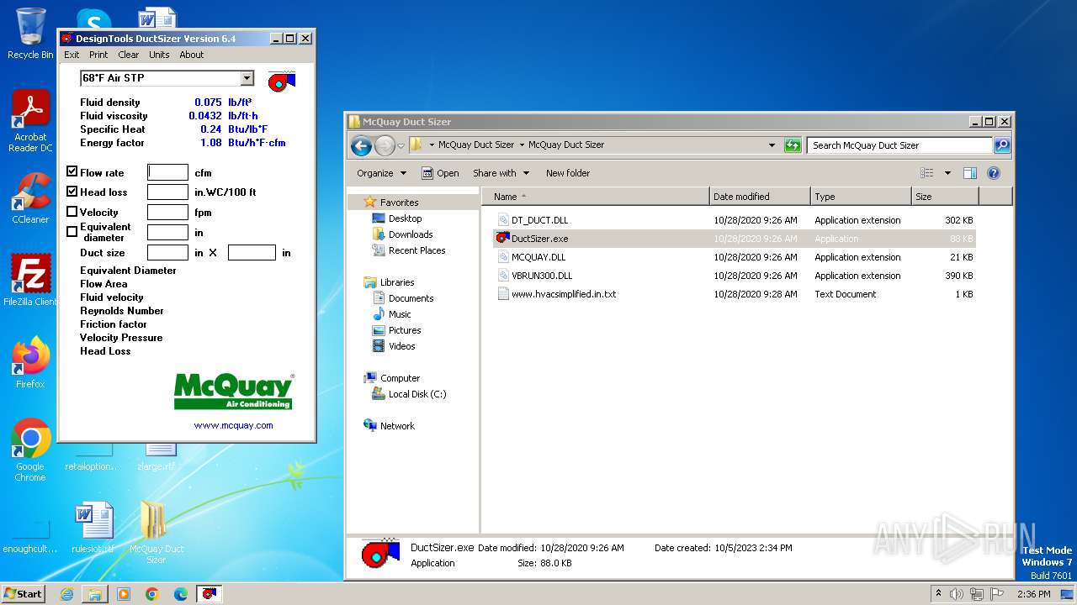Click the Open button in Explorer toolbar
Viewport: 1077px width, 605px height.
(440, 173)
